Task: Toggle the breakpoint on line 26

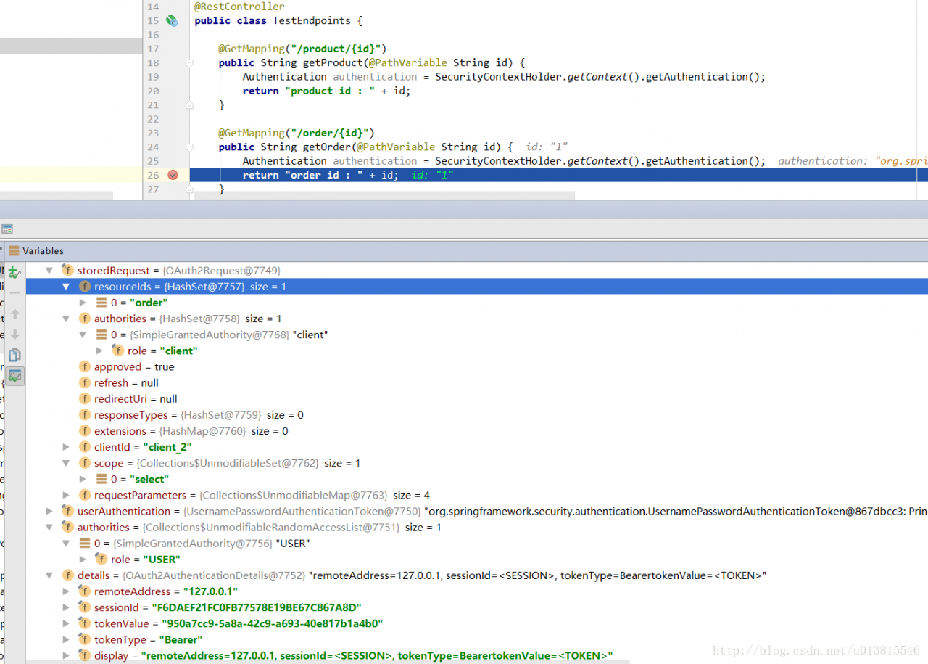Action: [173, 175]
